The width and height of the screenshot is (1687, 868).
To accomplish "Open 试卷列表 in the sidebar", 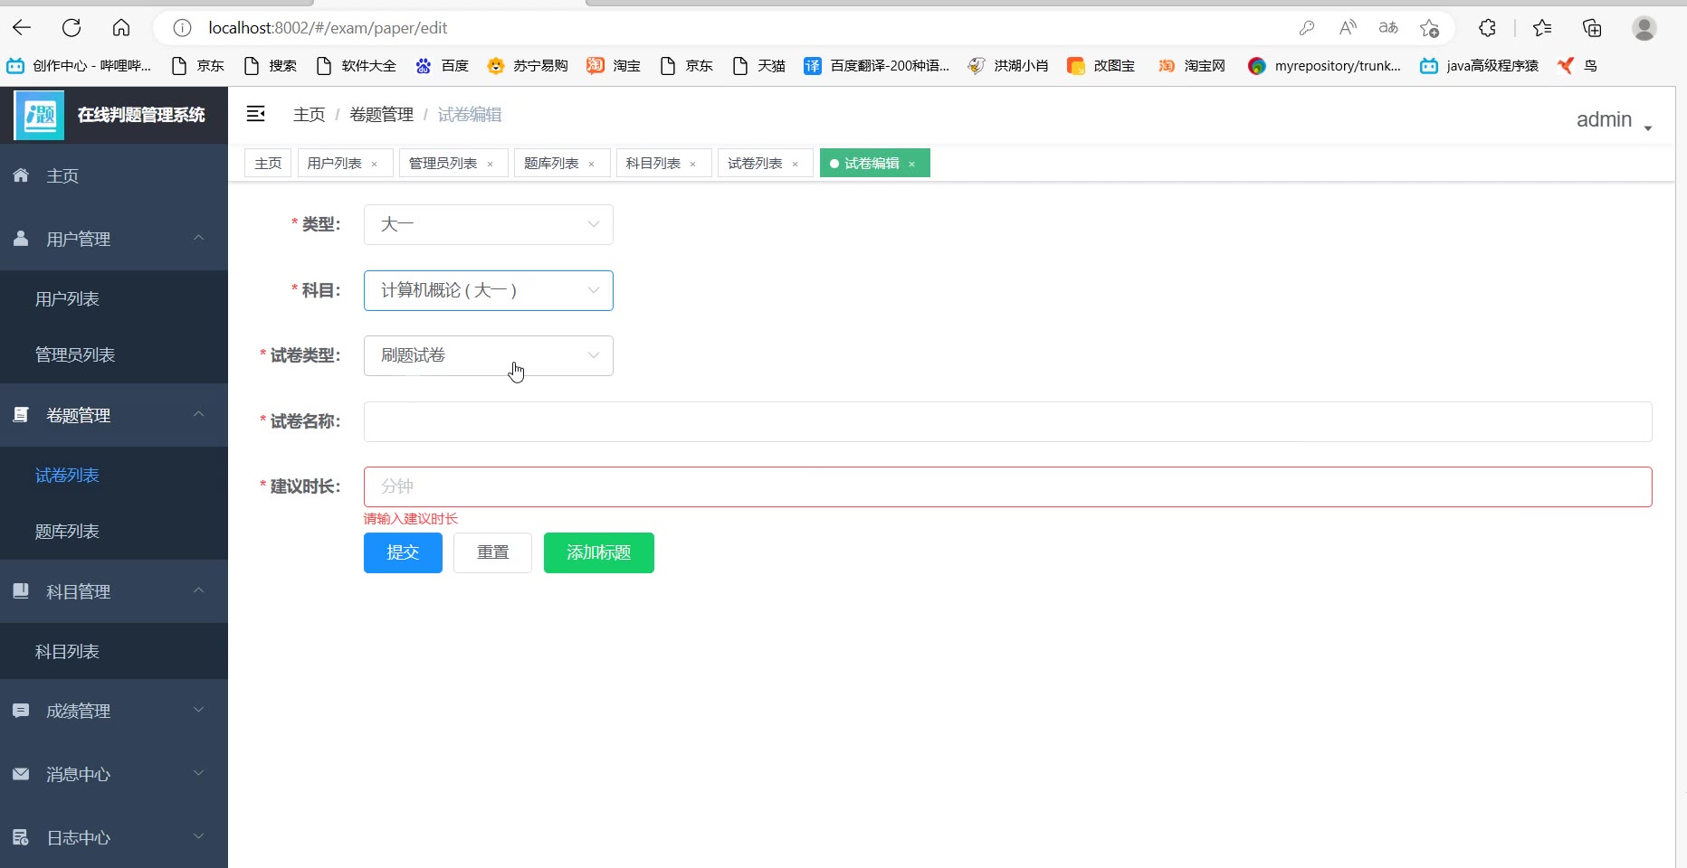I will [x=114, y=476].
